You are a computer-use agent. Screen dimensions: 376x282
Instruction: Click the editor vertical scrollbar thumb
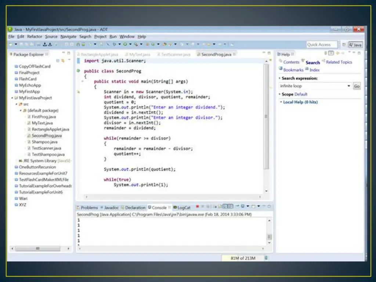tap(266, 116)
